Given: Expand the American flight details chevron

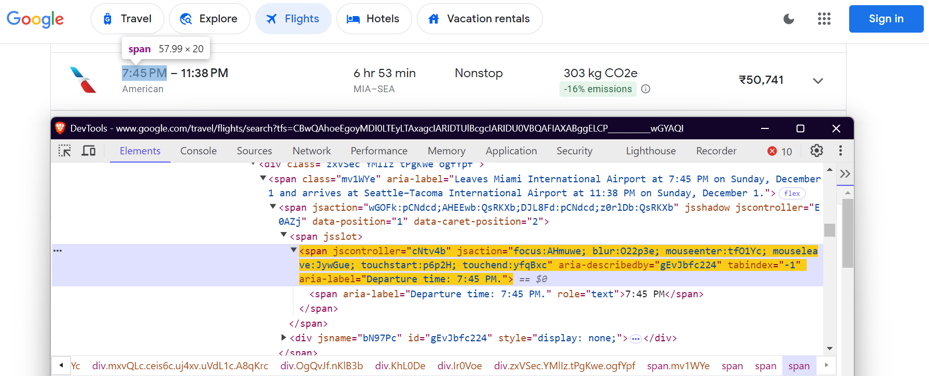Looking at the screenshot, I should 818,81.
